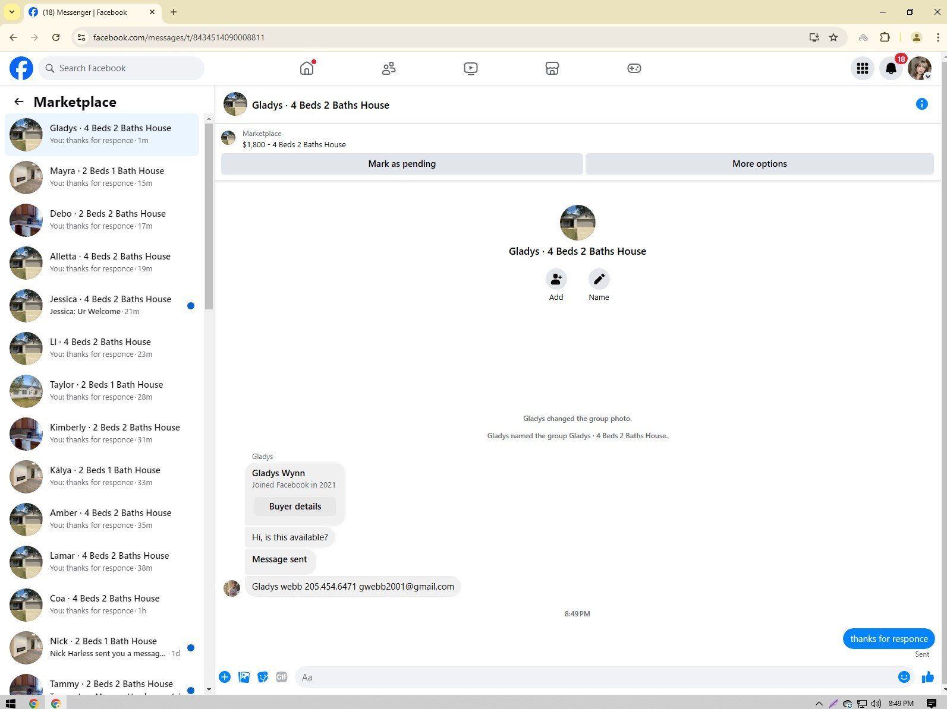The image size is (947, 709).
Task: Click the browser back arrow
Action: [13, 37]
